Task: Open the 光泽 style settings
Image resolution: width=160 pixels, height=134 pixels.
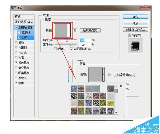Action: click(21, 58)
